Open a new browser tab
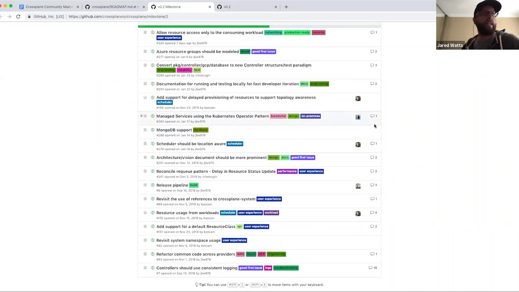Screen dimensions: 519x292 point(286,7)
